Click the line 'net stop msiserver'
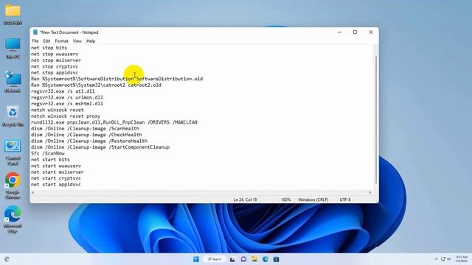 pyautogui.click(x=56, y=60)
